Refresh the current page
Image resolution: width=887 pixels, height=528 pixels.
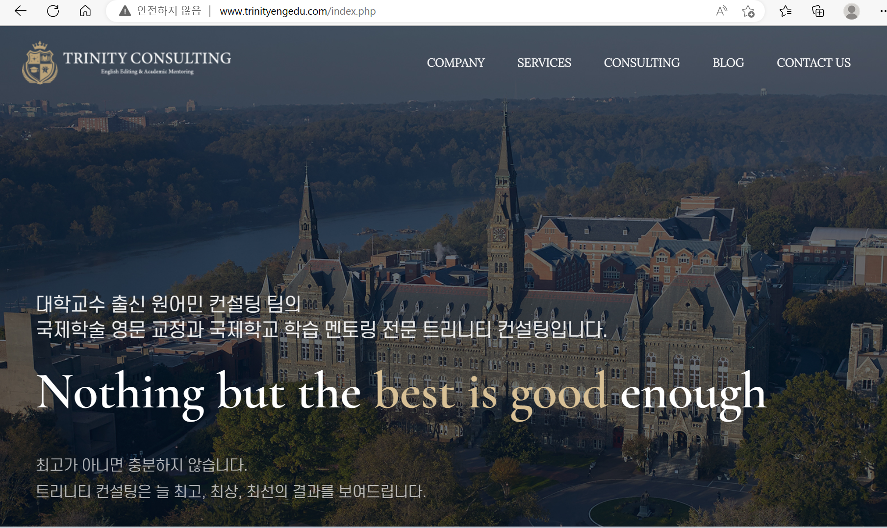coord(53,11)
